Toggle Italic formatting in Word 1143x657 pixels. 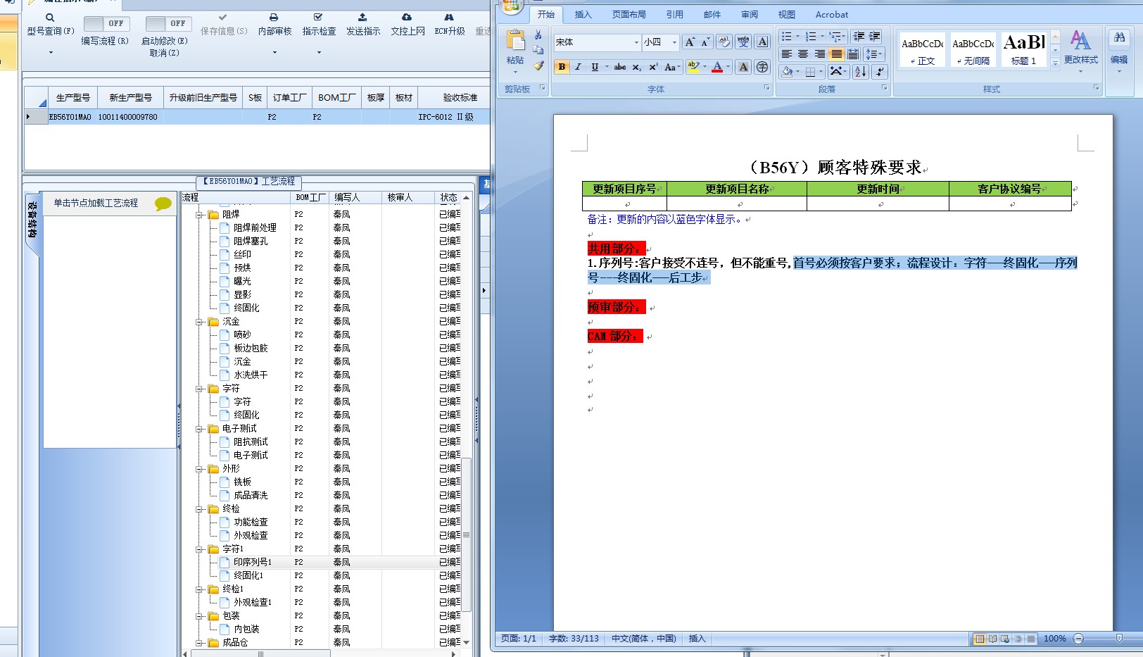(x=578, y=67)
